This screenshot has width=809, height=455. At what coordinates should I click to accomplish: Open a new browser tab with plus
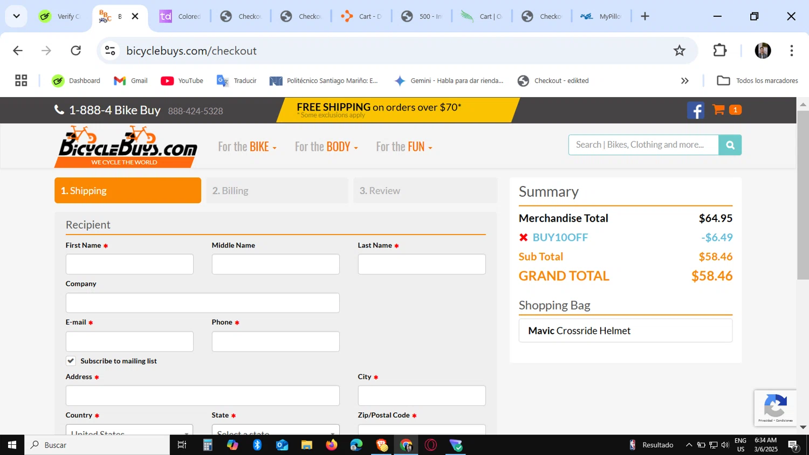coord(645,16)
